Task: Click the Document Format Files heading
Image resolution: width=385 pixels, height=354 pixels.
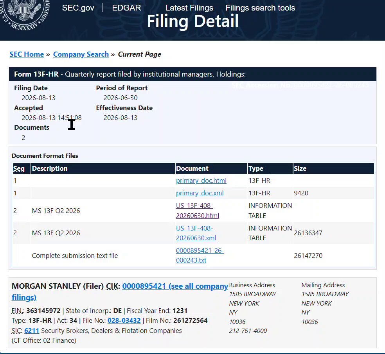Action: (45, 156)
